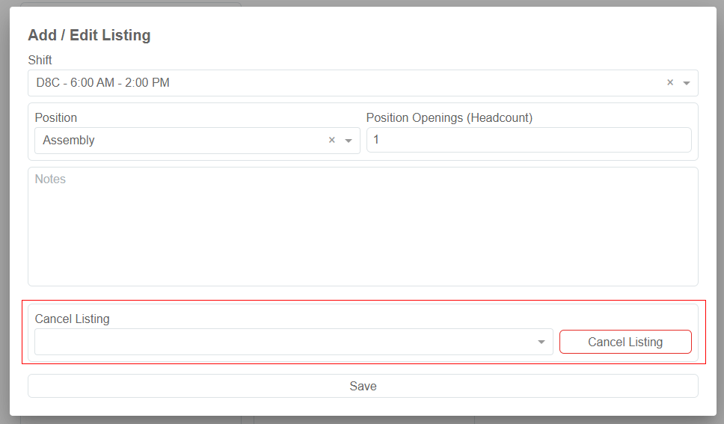The height and width of the screenshot is (424, 724).
Task: Click the Position field label
Action: click(x=56, y=117)
